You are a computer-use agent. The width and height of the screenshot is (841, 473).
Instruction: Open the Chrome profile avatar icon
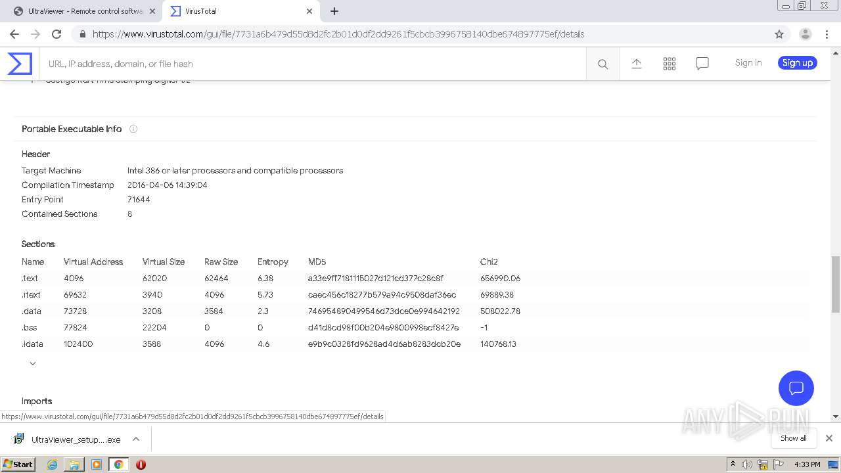point(805,34)
